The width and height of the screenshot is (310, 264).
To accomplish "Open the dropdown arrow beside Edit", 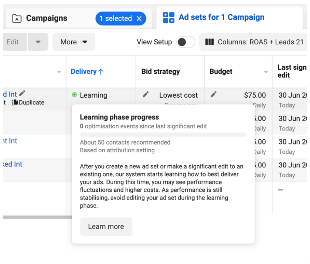I will tap(38, 42).
